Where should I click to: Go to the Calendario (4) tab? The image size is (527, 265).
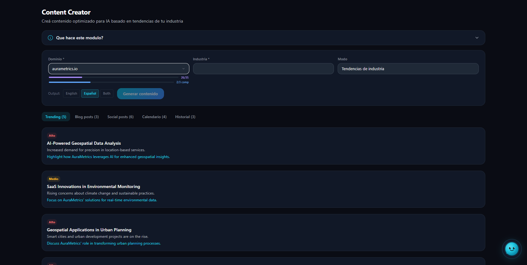click(x=154, y=117)
